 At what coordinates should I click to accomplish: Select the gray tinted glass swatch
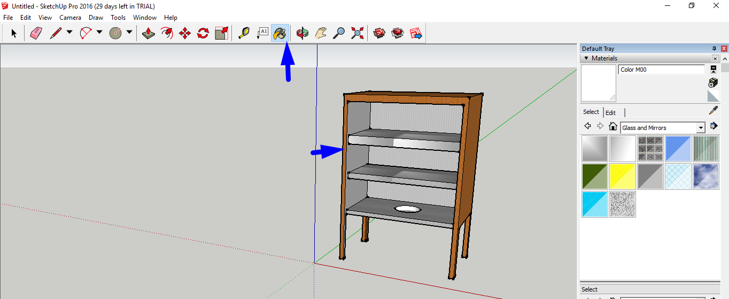[x=650, y=177]
